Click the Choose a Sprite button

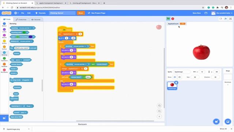tap(216, 121)
